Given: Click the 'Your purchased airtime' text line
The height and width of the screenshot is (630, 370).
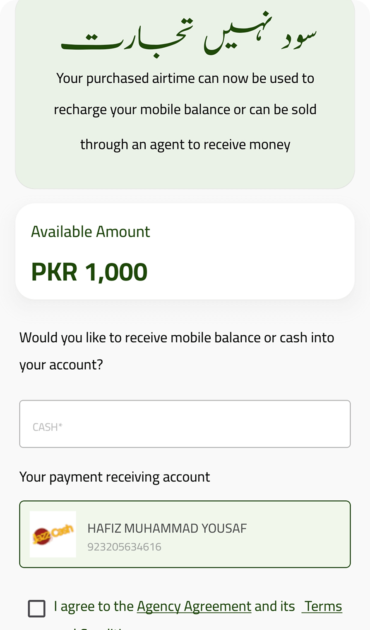Looking at the screenshot, I should click(185, 78).
